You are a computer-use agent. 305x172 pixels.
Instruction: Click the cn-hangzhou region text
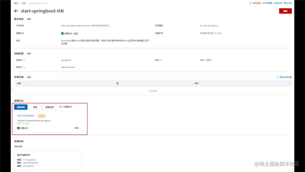pyautogui.click(x=29, y=160)
